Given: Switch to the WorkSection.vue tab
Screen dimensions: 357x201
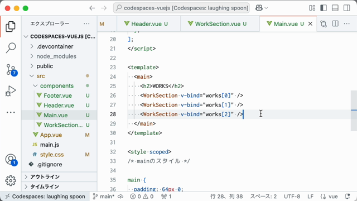Looking at the screenshot, I should tap(220, 23).
